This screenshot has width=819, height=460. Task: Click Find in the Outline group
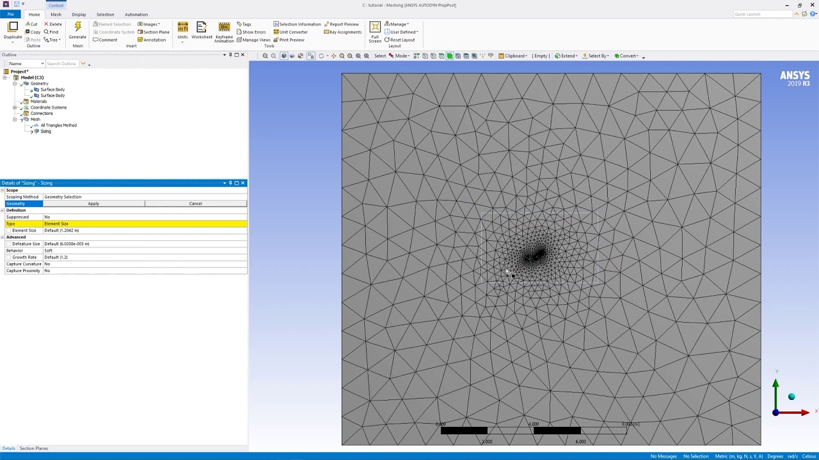[x=51, y=32]
